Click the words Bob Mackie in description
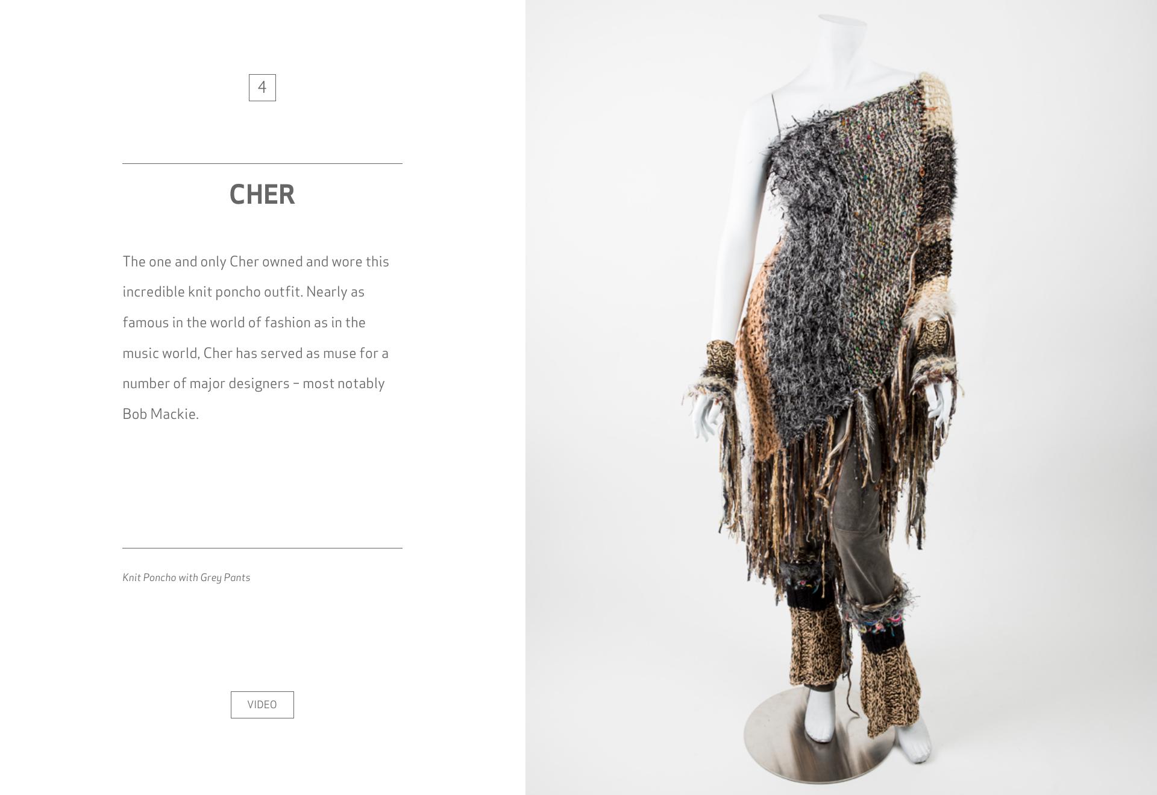Image resolution: width=1157 pixels, height=795 pixels. click(159, 414)
